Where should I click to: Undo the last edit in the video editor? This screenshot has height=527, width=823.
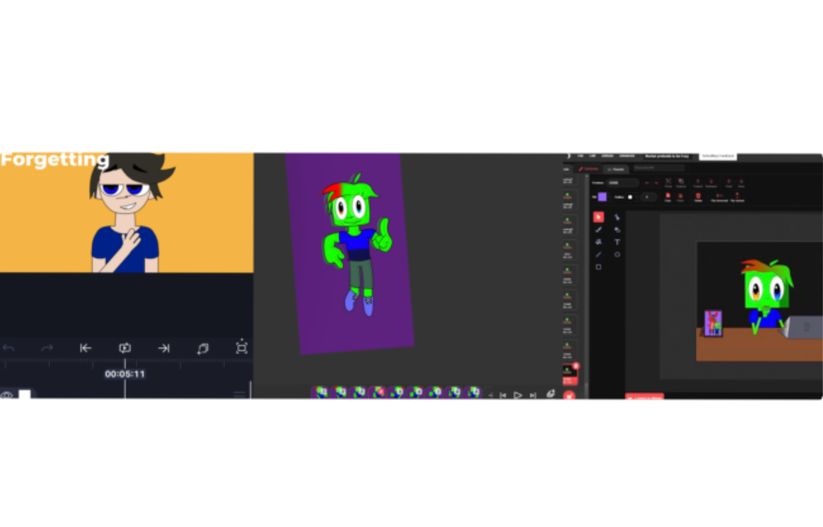pyautogui.click(x=9, y=348)
